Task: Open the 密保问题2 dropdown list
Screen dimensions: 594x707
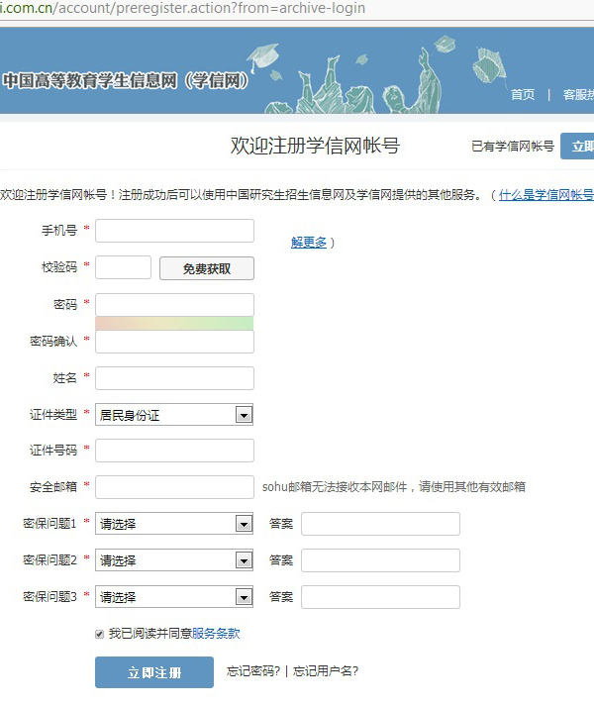Action: pos(174,560)
